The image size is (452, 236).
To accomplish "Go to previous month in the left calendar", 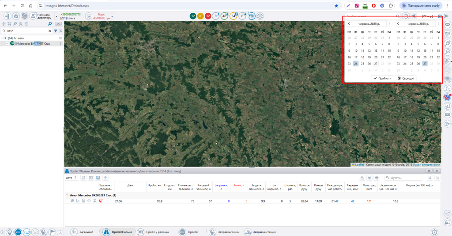I will click(x=349, y=24).
